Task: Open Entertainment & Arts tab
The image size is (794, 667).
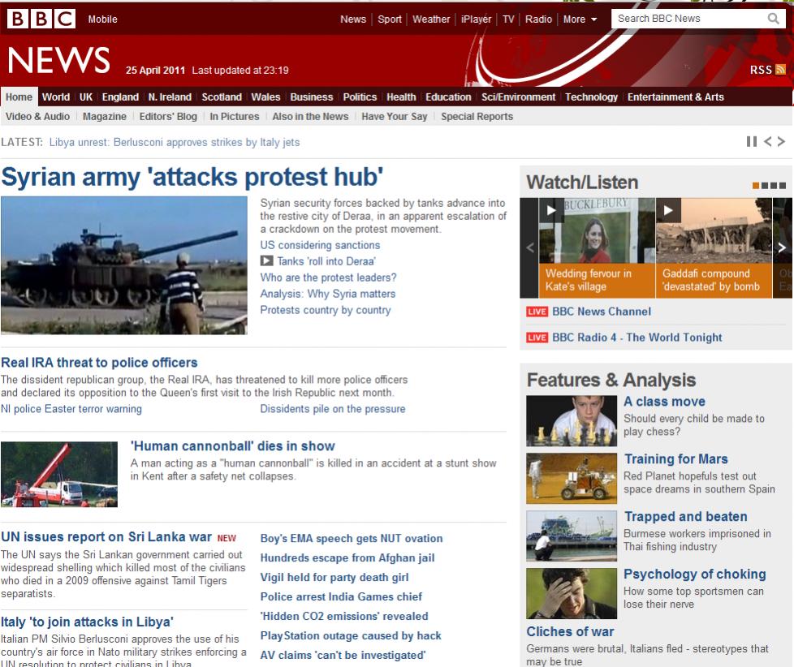Action: pyautogui.click(x=675, y=97)
